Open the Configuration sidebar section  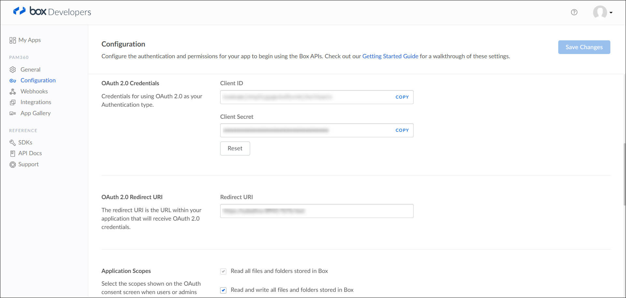tap(38, 80)
